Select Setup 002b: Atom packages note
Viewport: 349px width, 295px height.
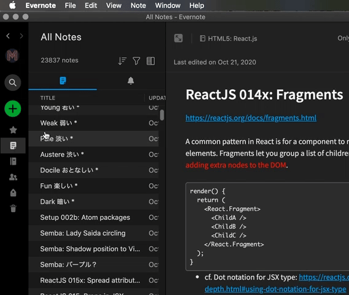pos(93,218)
